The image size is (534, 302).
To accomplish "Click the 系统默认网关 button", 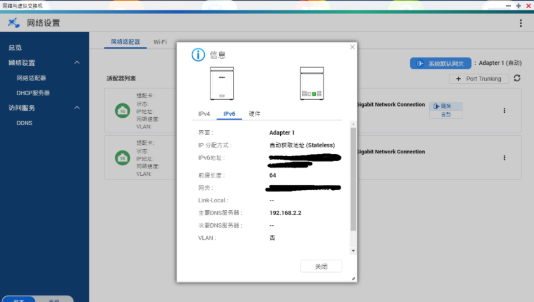I will [440, 63].
